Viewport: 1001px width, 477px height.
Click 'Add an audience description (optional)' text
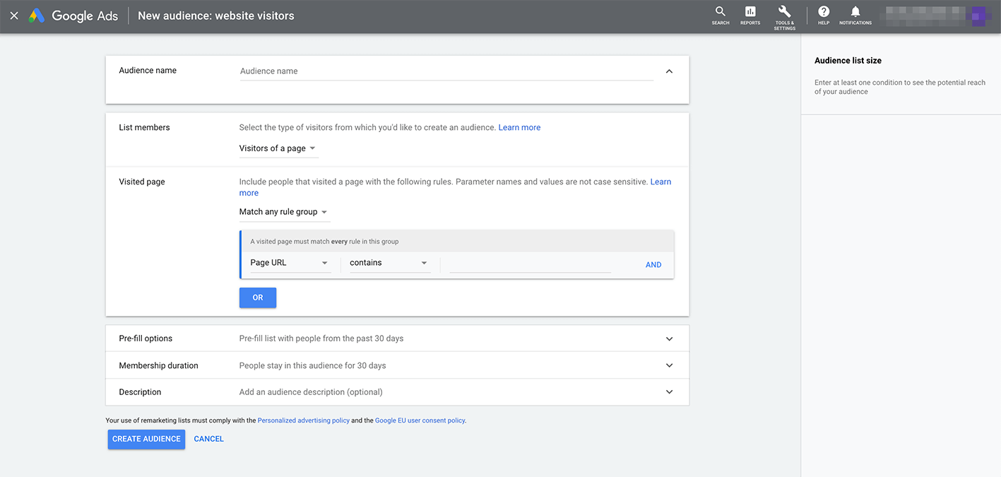pyautogui.click(x=311, y=392)
